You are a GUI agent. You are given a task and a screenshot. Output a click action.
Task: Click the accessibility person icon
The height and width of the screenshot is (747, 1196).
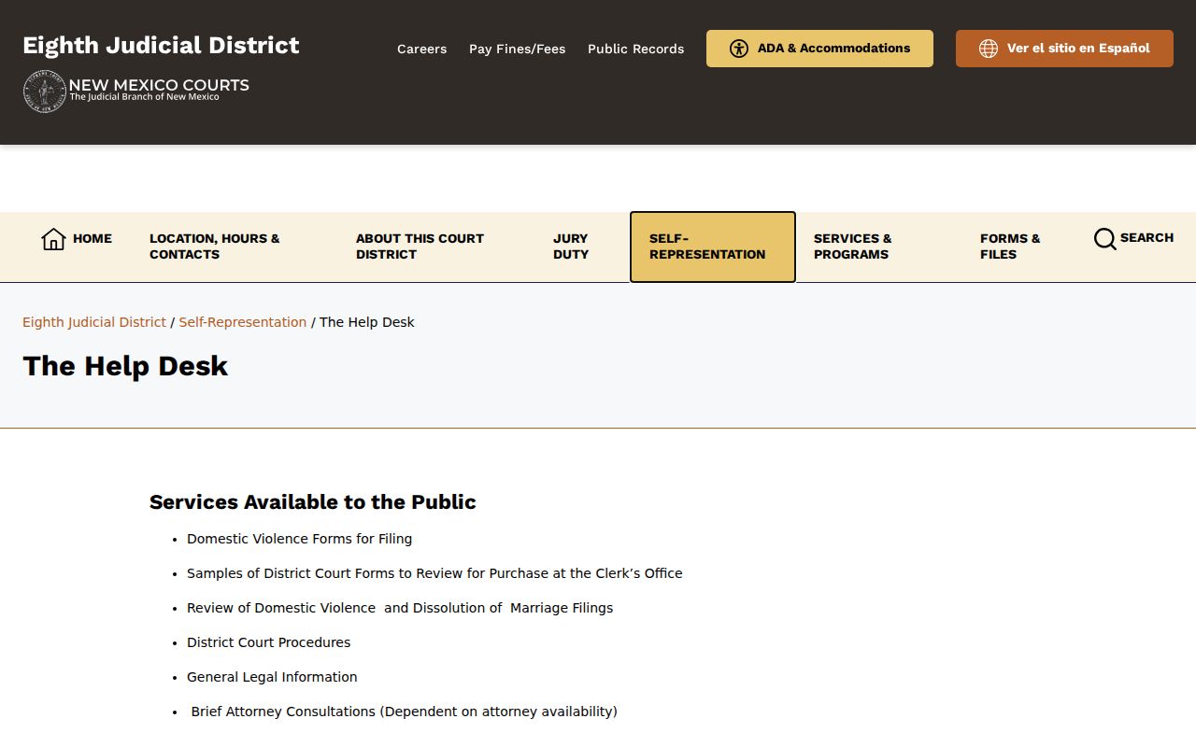click(739, 49)
